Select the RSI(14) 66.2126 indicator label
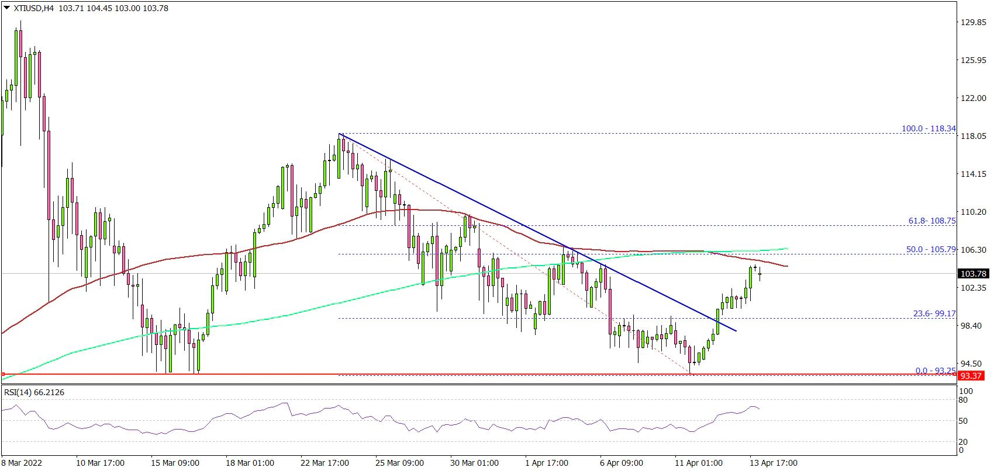The width and height of the screenshot is (994, 471). (x=34, y=392)
